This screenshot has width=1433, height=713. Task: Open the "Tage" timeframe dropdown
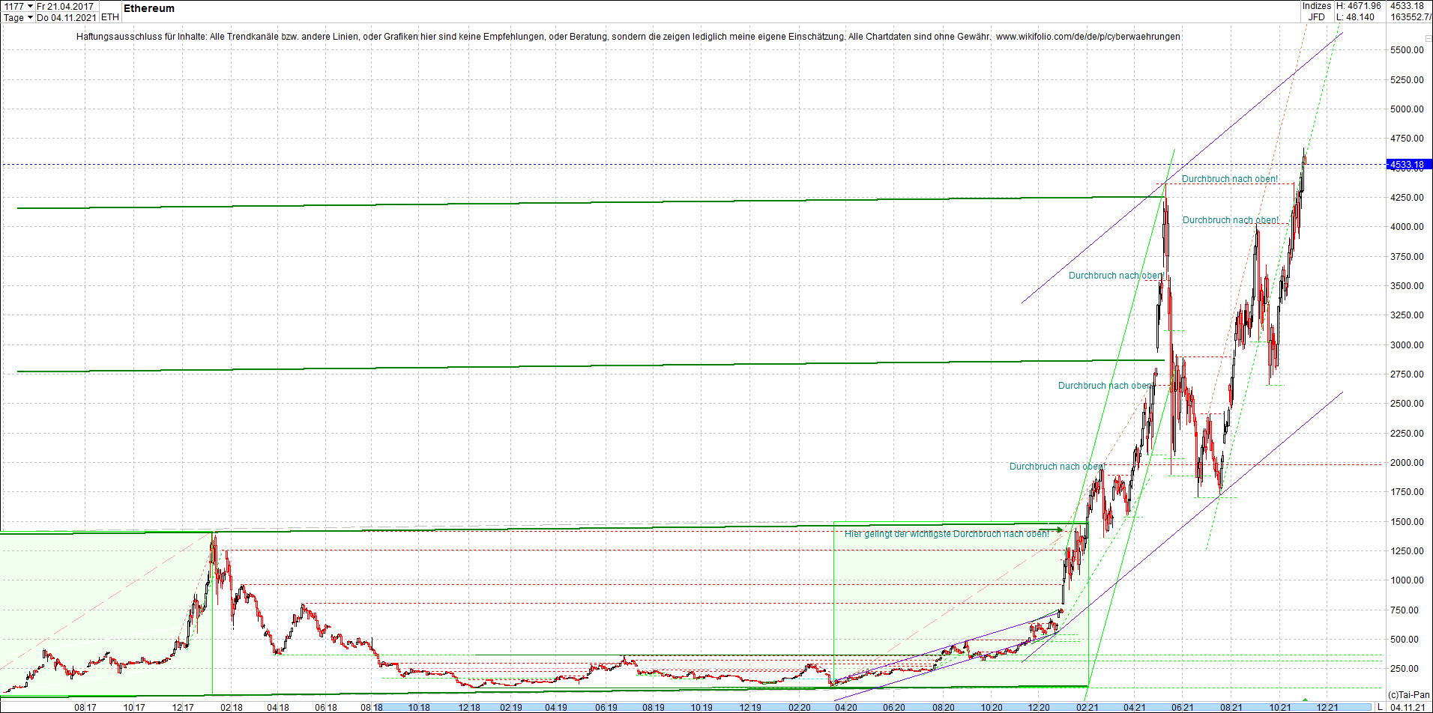pos(16,18)
